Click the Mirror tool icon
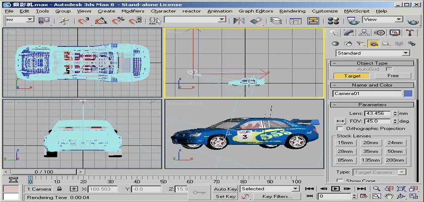Viewport: 424px width, 202px height. pos(239,21)
